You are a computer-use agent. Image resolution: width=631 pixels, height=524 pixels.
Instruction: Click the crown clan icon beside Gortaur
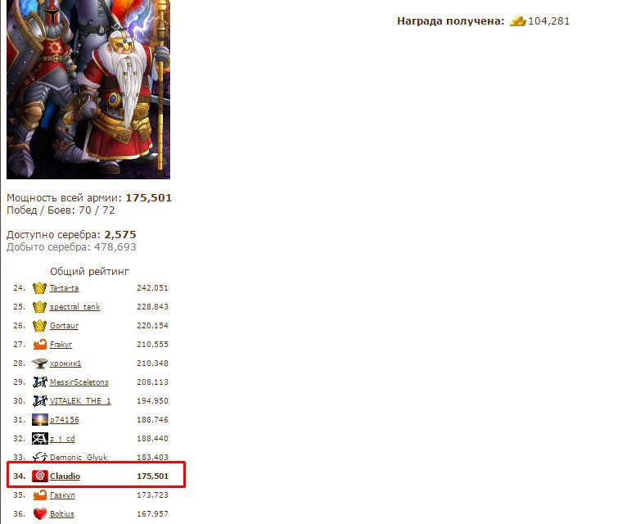tap(39, 326)
